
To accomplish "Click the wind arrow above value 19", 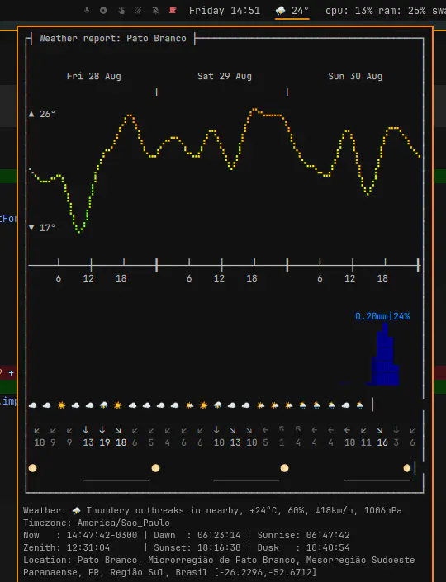I will pos(102,430).
